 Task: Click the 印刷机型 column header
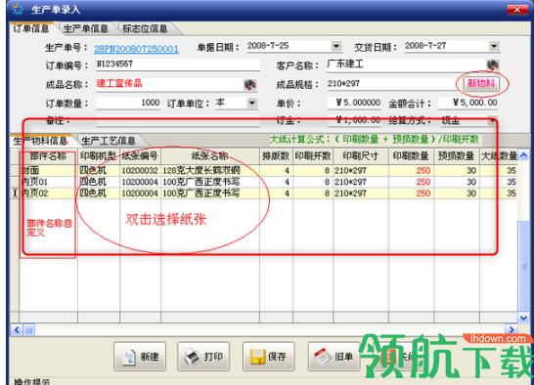click(99, 156)
